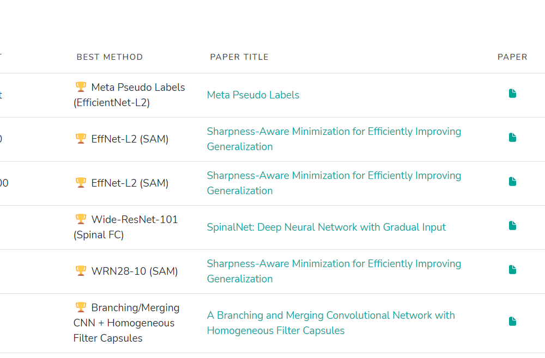Image resolution: width=545 pixels, height=358 pixels.
Task: Open the SpinalNet: Deep Neural Network paper link
Action: click(326, 227)
